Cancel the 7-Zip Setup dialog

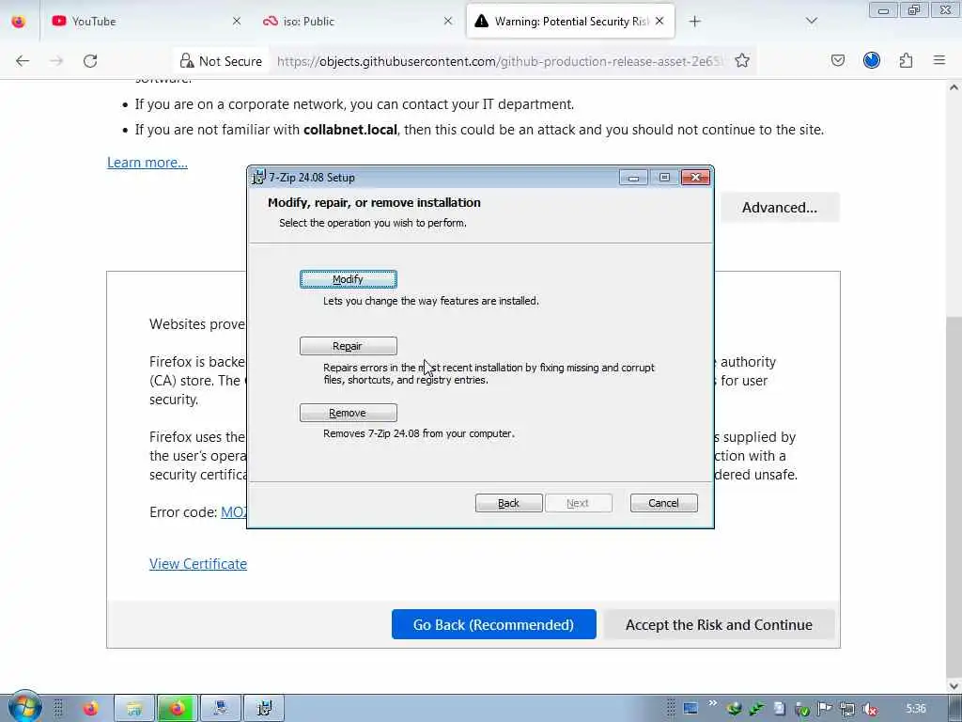663,504
